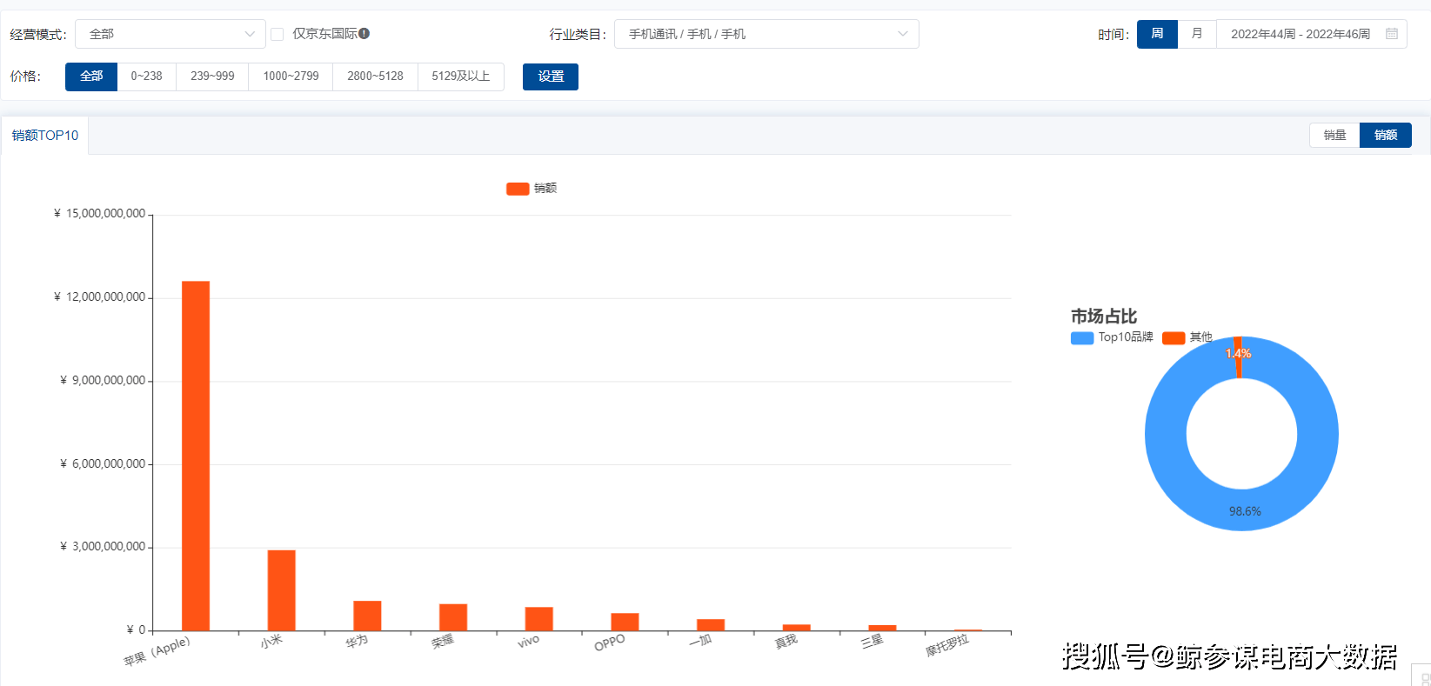Click the 一加 bar in chart

click(711, 625)
